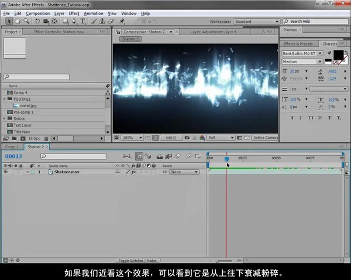The width and height of the screenshot is (351, 280).
Task: Toggle the fx switch on Shatner.mov layer
Action: (x=133, y=172)
